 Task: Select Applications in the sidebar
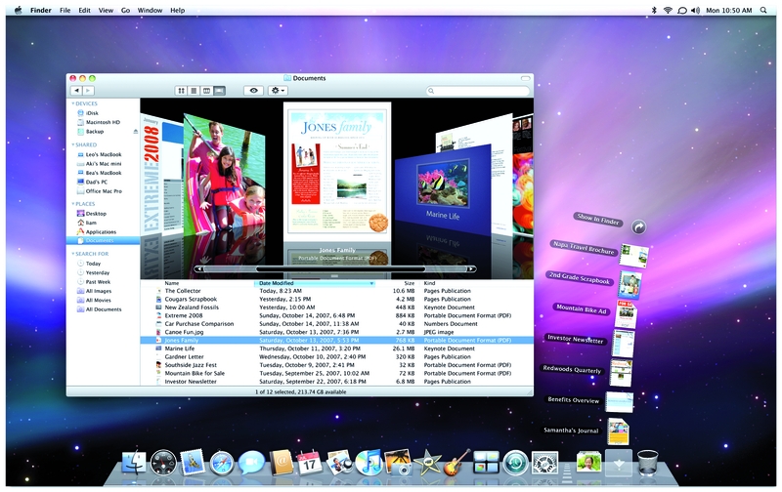(101, 231)
